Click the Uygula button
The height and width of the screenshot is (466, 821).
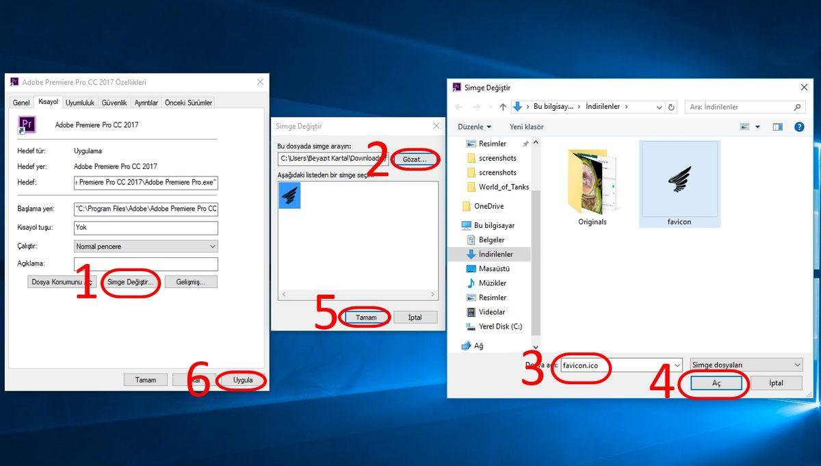(x=242, y=380)
